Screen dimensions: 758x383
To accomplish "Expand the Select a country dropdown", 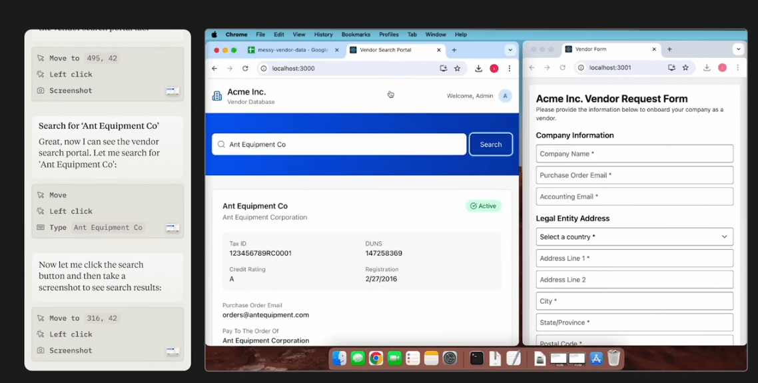I will (634, 237).
